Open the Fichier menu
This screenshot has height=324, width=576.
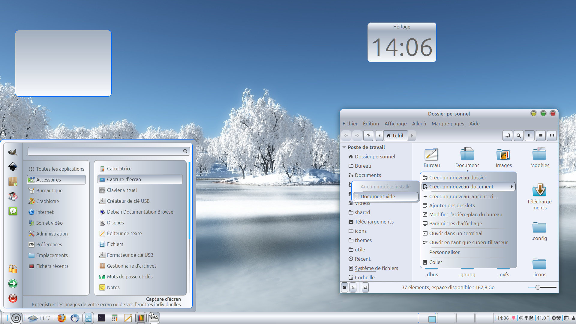pyautogui.click(x=350, y=124)
